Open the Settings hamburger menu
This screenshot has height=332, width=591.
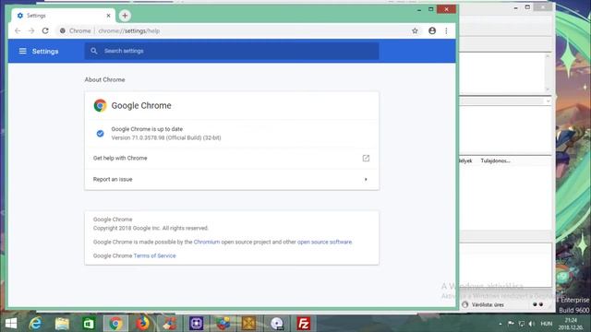click(22, 51)
